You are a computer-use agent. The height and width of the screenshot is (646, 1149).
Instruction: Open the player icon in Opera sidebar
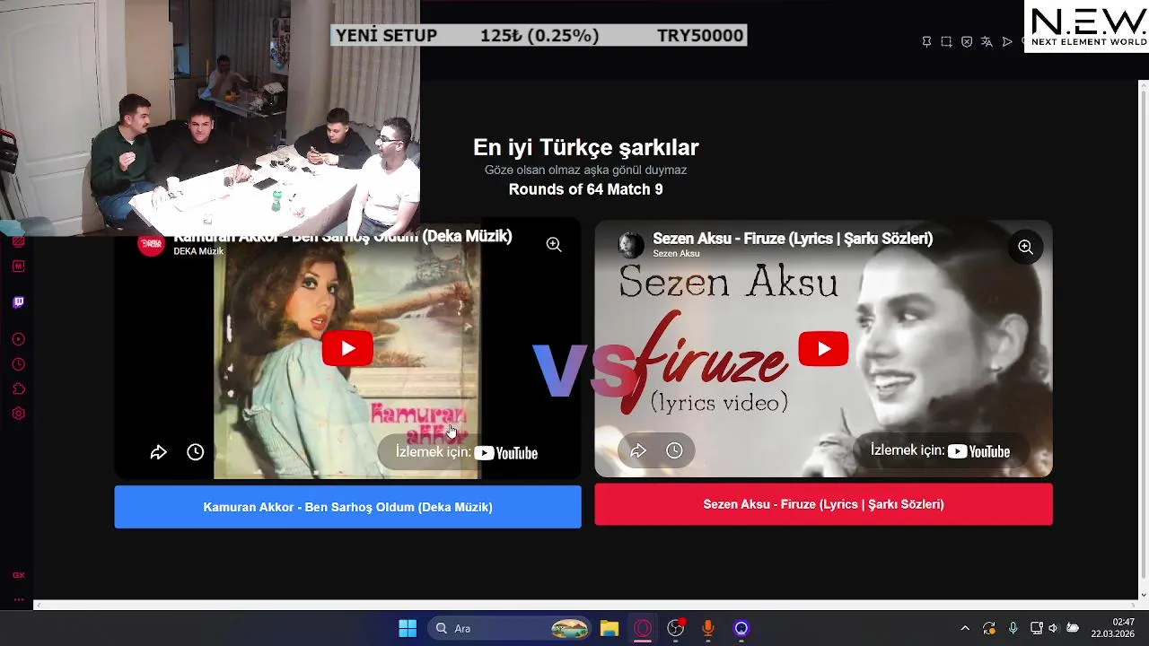[18, 339]
